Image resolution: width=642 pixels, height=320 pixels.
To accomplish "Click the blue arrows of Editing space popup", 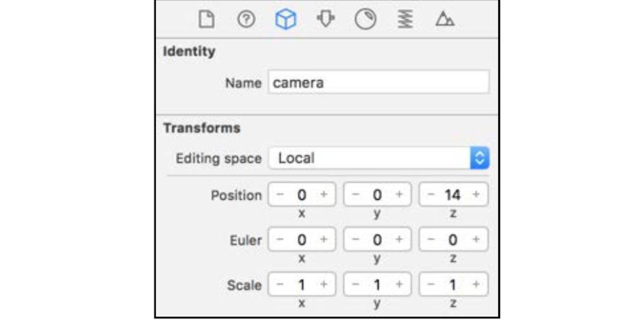I will 480,158.
